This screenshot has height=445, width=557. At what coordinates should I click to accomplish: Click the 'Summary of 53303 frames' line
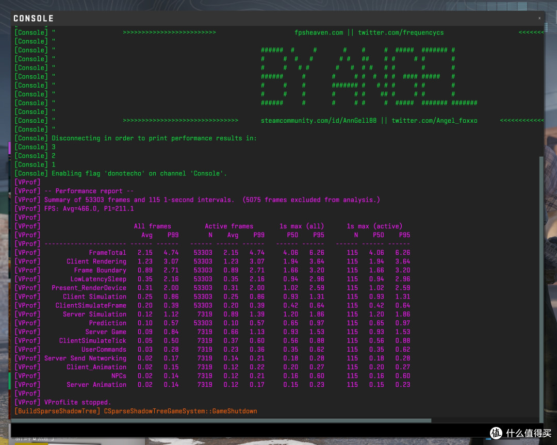point(212,200)
